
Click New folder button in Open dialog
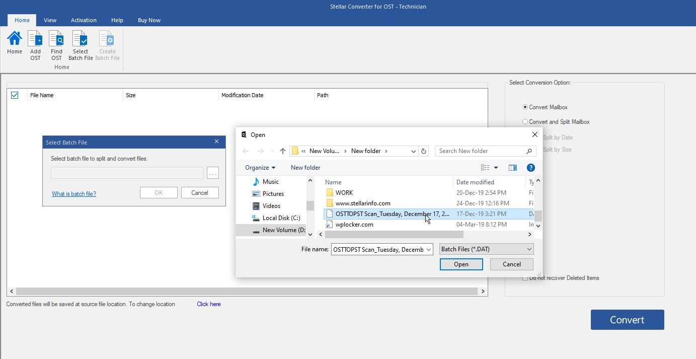(x=305, y=168)
